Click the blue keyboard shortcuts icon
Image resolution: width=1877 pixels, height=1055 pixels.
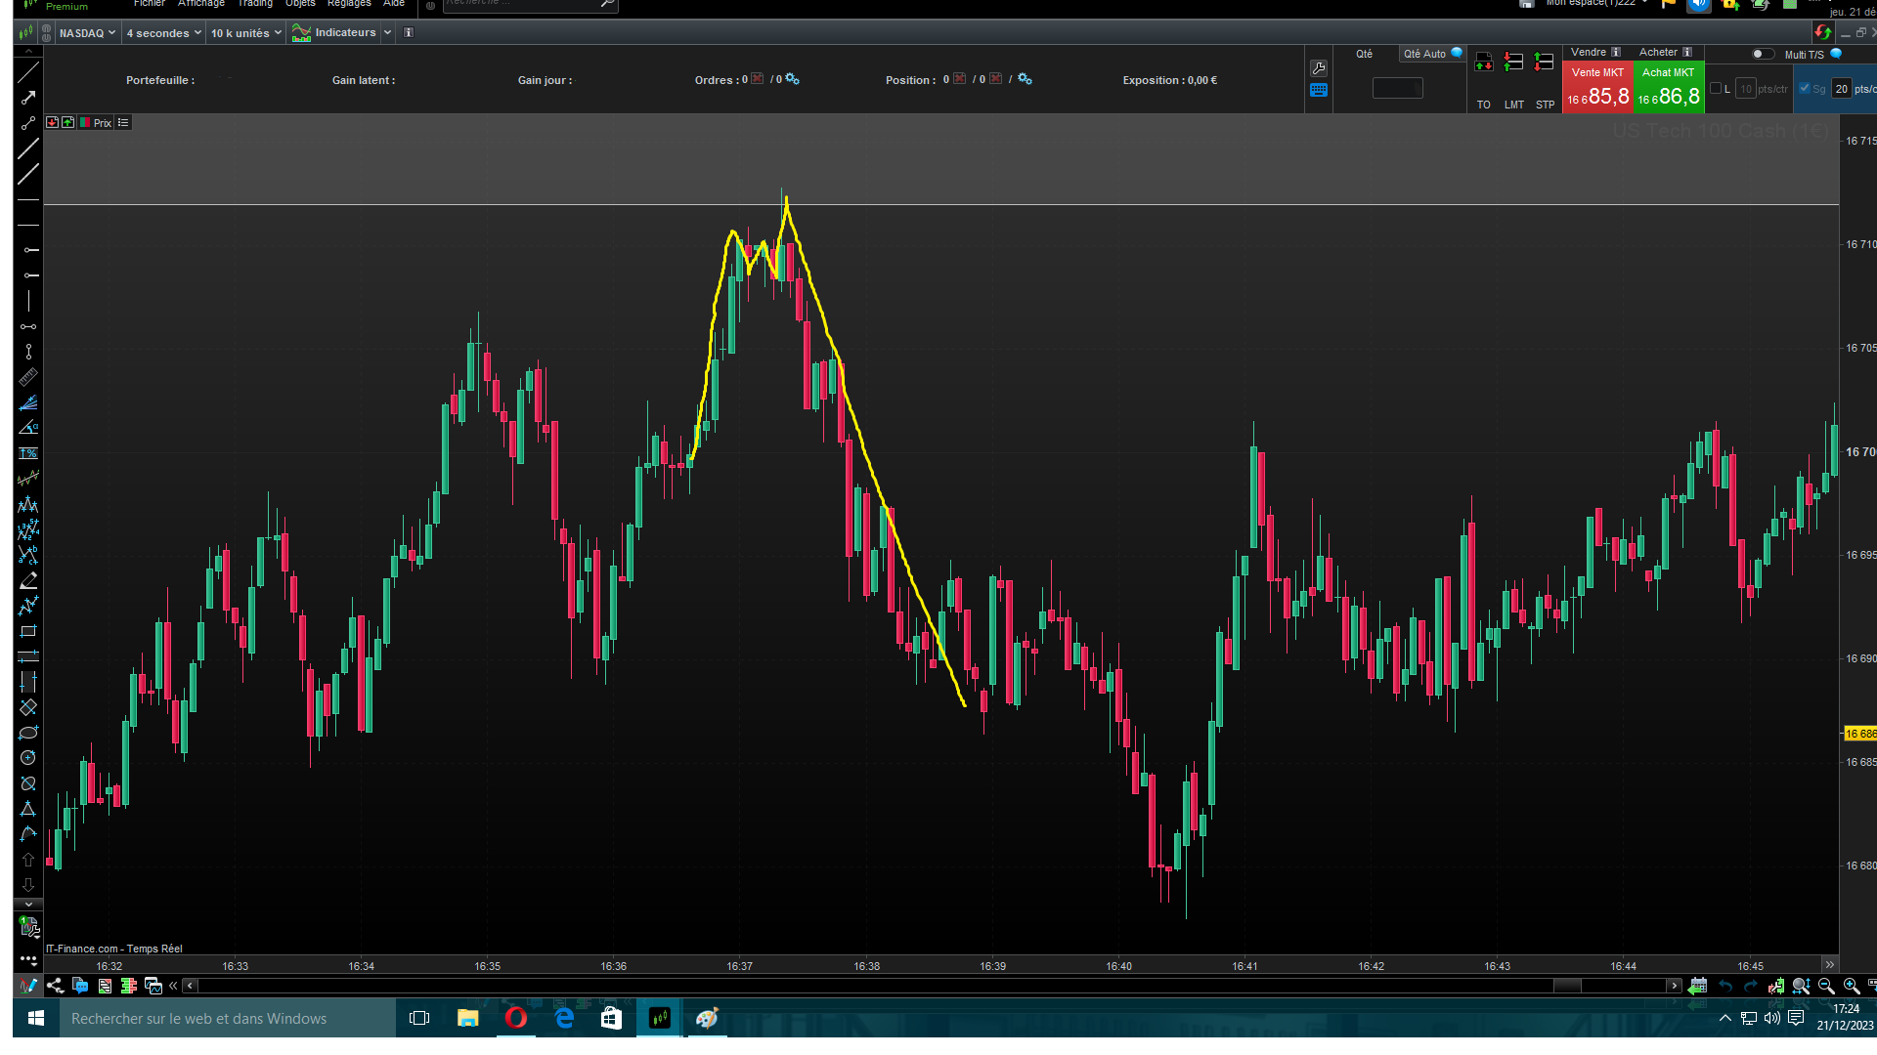[x=1319, y=91]
